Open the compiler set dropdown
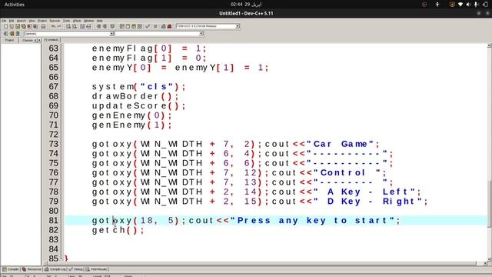 tap(238, 26)
